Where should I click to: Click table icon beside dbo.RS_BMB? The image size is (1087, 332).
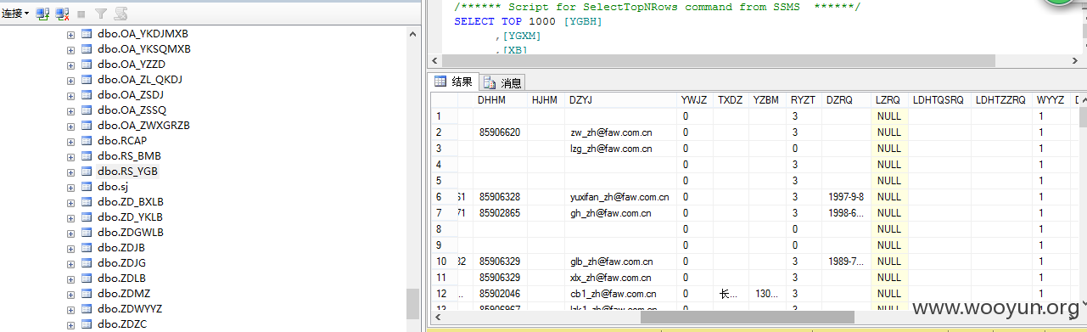tap(87, 156)
